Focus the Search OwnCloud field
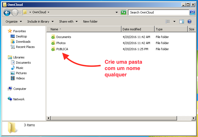This screenshot has height=137, width=198. click(159, 12)
